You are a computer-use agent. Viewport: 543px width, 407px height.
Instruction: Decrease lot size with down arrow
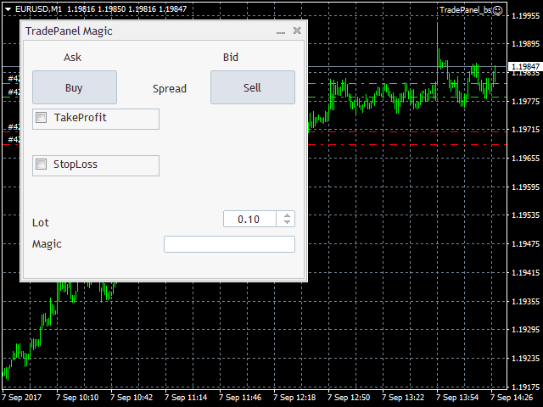coord(287,223)
